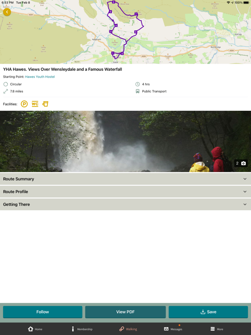Open the waterfall photo
Viewport: 251px width, 335px height.
tap(125, 141)
